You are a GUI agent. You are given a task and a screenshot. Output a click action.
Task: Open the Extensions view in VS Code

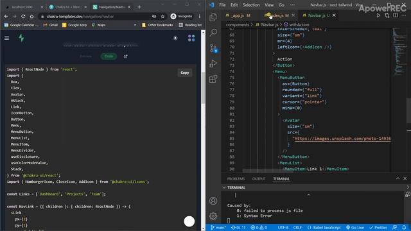[x=213, y=79]
